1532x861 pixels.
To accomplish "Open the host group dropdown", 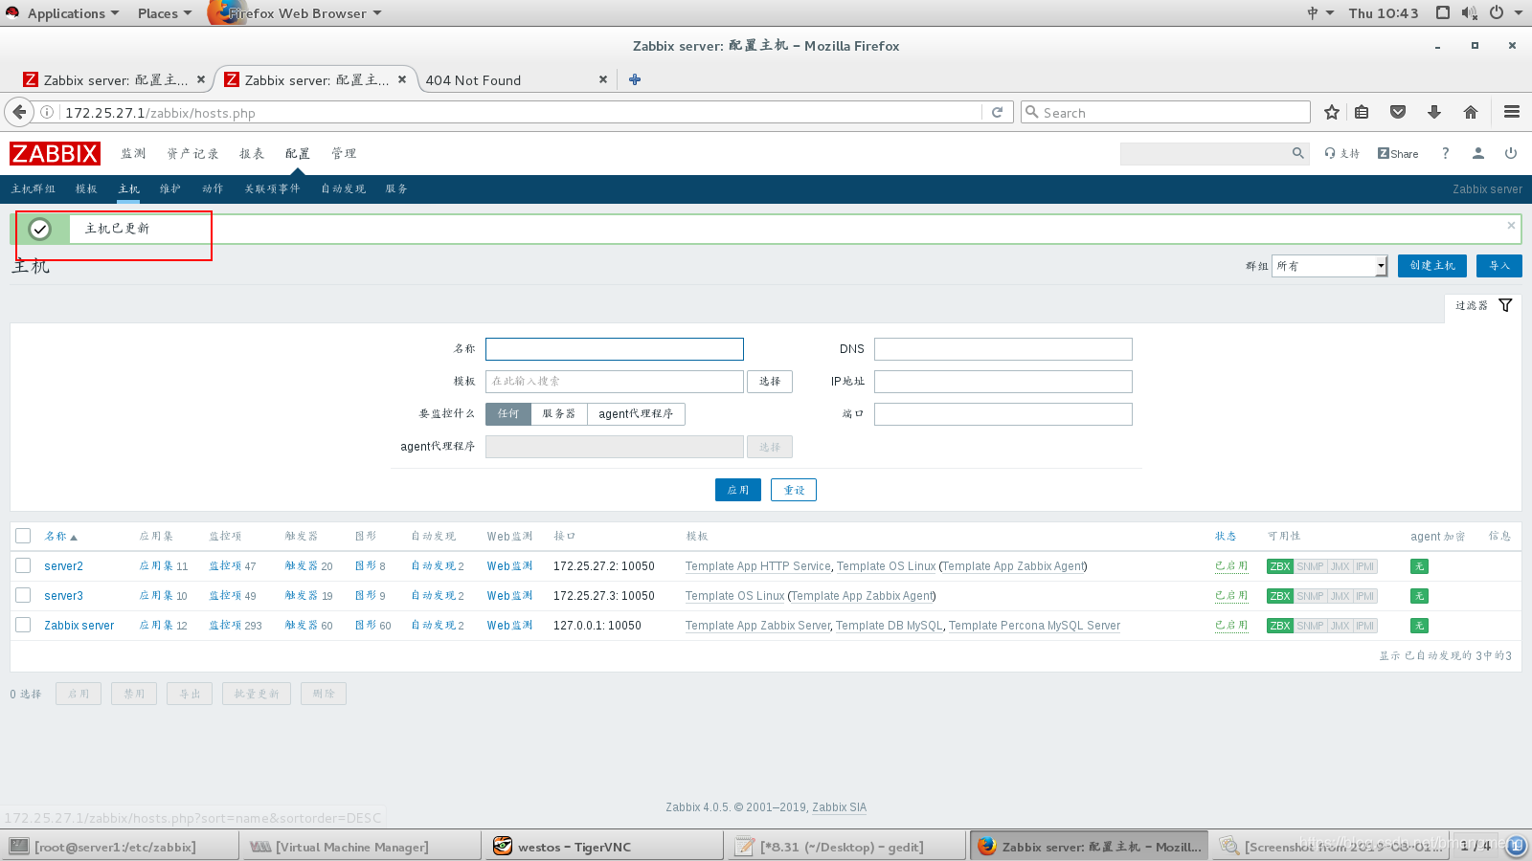I will click(x=1329, y=266).
